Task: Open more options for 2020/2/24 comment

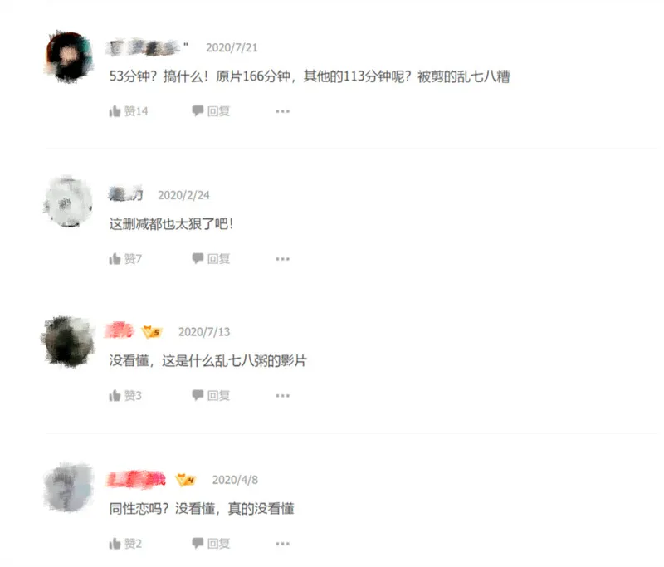Action: click(x=282, y=259)
